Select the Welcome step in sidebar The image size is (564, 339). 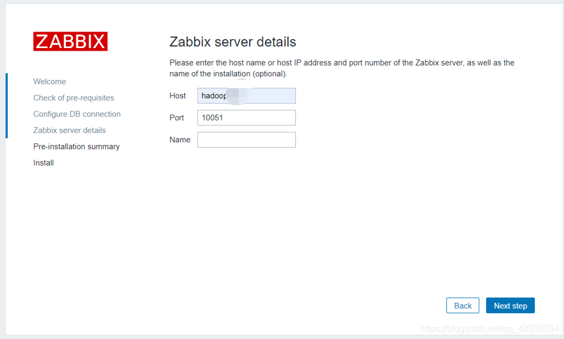[50, 82]
